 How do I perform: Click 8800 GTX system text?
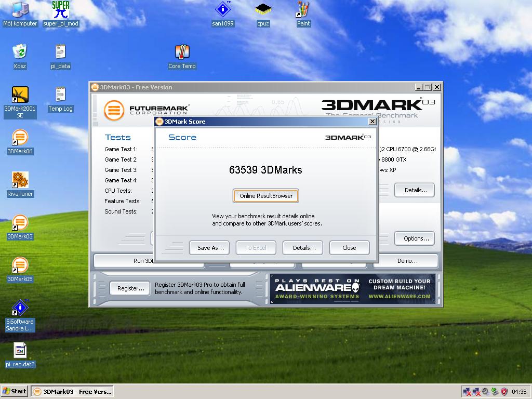tap(393, 159)
